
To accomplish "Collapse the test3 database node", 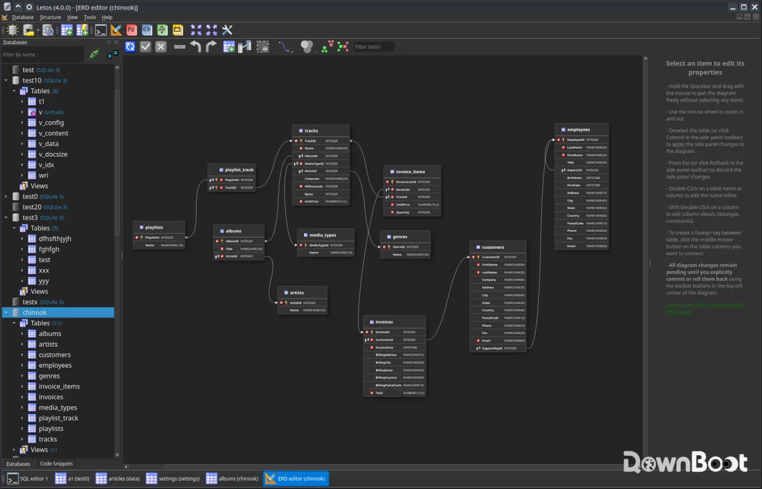I will pos(6,218).
